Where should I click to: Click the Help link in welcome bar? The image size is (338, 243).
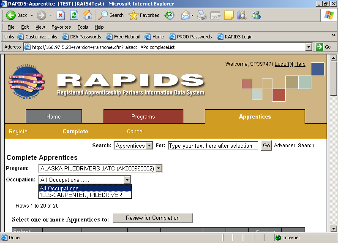click(300, 64)
